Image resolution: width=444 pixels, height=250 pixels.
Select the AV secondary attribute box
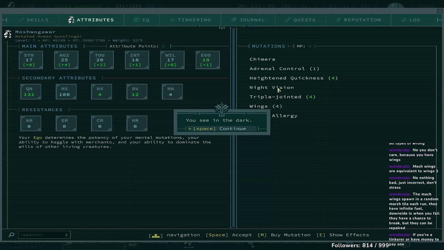102,92
